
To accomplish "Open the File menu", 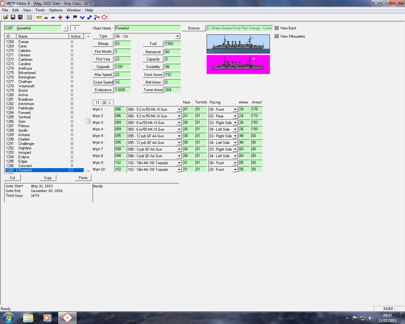I will tap(5, 10).
